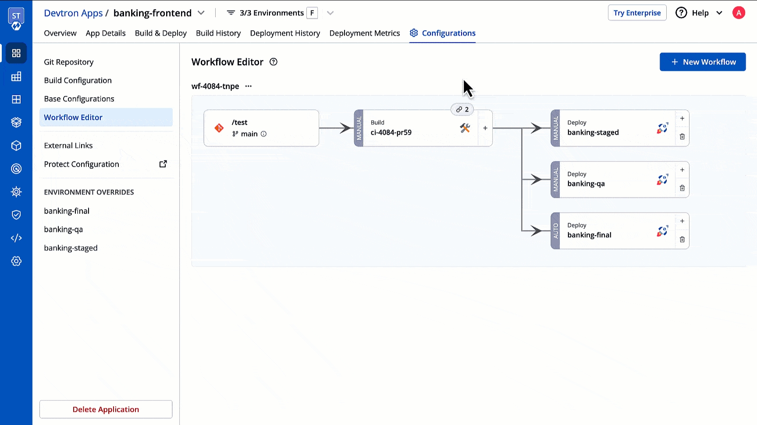Add a pipeline after banking-staged
This screenshot has width=757, height=425.
pyautogui.click(x=682, y=119)
